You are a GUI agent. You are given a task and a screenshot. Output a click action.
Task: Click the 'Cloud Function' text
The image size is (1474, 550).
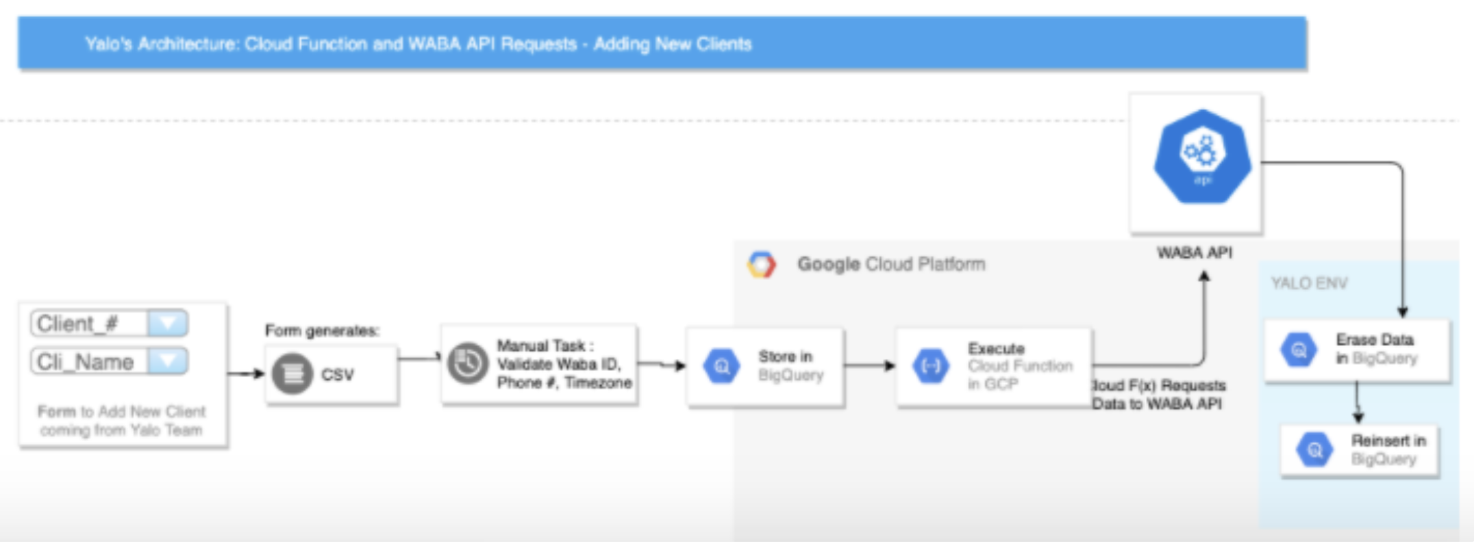point(1020,366)
